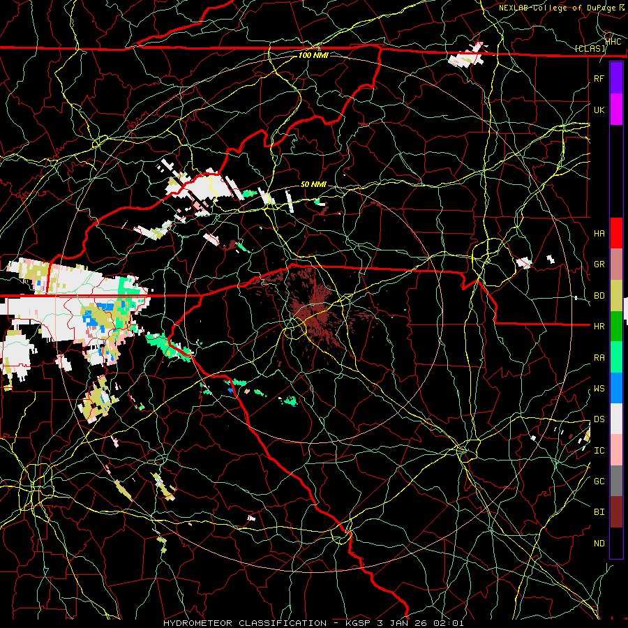The width and height of the screenshot is (628, 628).
Task: Pick the HR dark green swatch
Action: [x=616, y=326]
